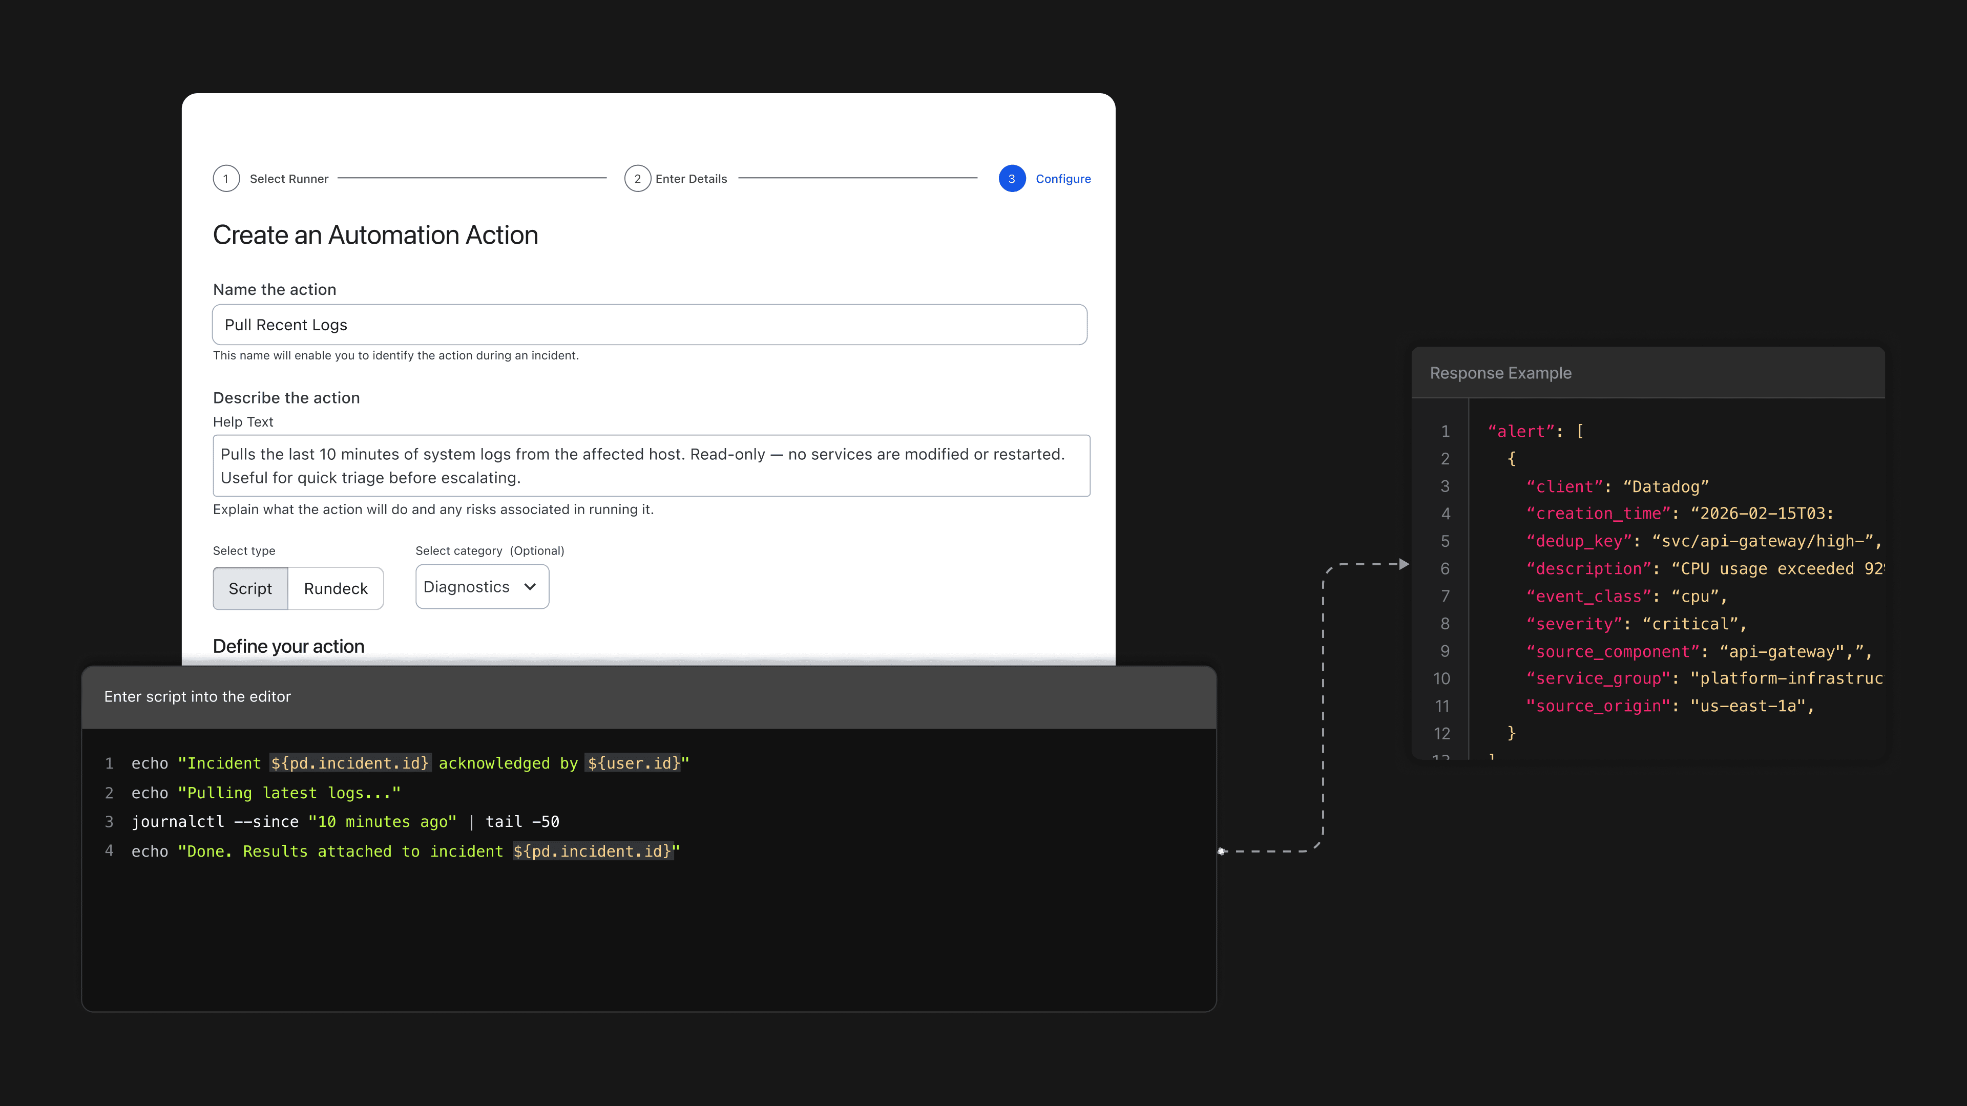The width and height of the screenshot is (1967, 1106).
Task: Select the Script action type
Action: point(250,588)
